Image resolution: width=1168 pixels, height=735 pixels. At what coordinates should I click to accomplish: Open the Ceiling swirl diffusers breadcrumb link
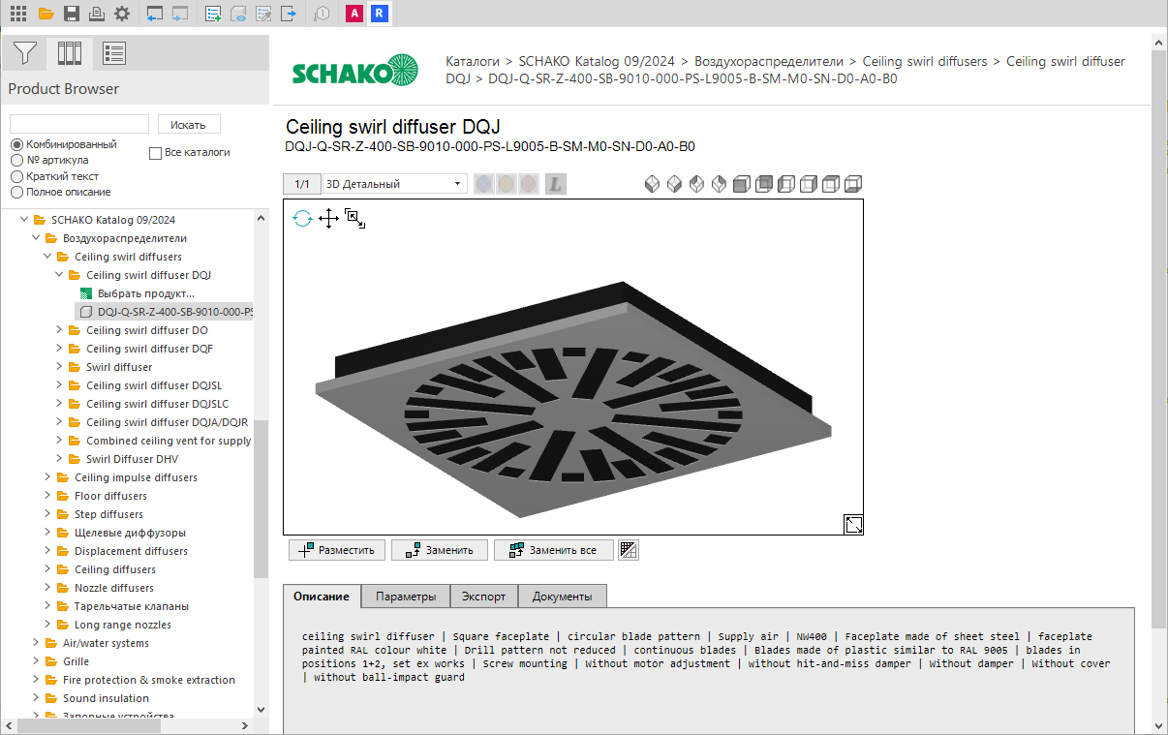(x=925, y=61)
